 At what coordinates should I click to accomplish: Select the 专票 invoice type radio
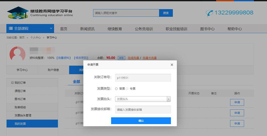(127, 89)
